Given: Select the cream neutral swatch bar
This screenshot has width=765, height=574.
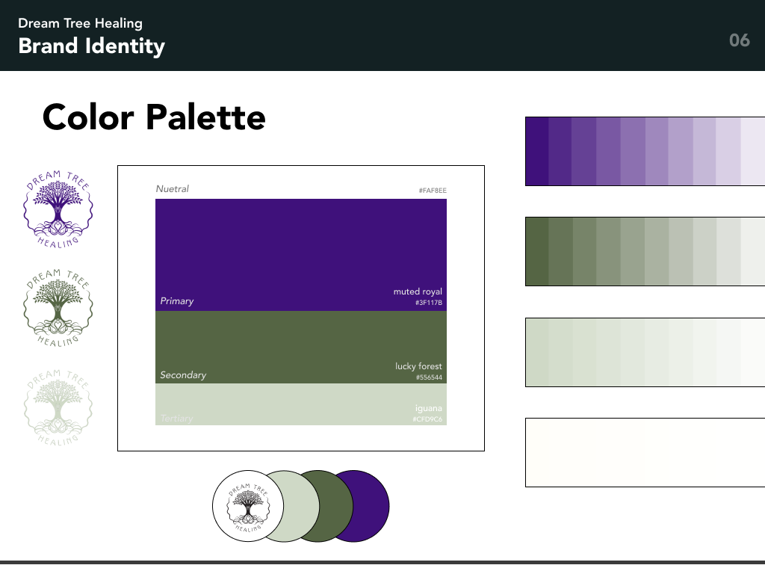Looking at the screenshot, I should coord(642,452).
